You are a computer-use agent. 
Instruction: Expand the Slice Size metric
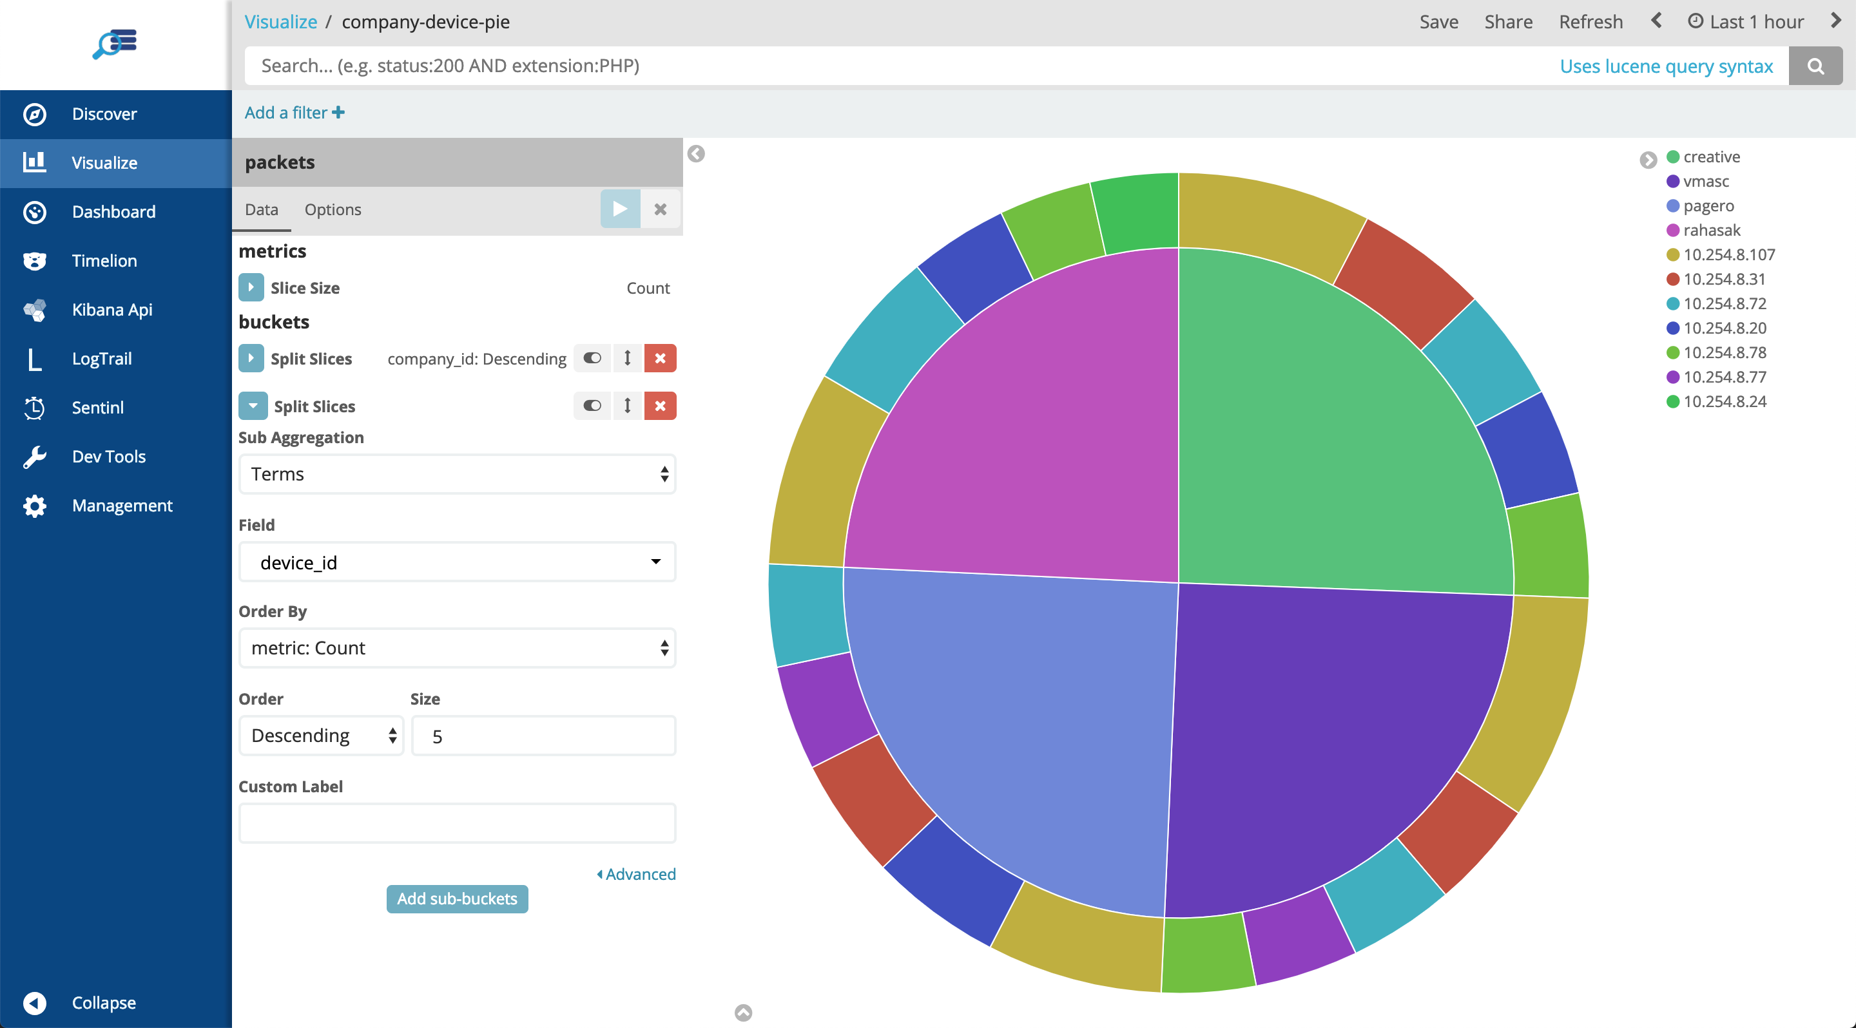pos(251,287)
